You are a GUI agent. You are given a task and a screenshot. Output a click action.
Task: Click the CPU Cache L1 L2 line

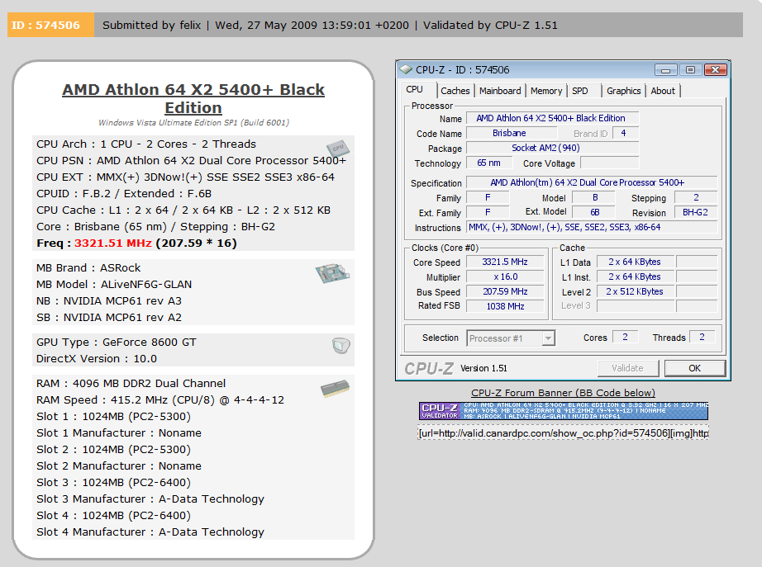tap(183, 210)
